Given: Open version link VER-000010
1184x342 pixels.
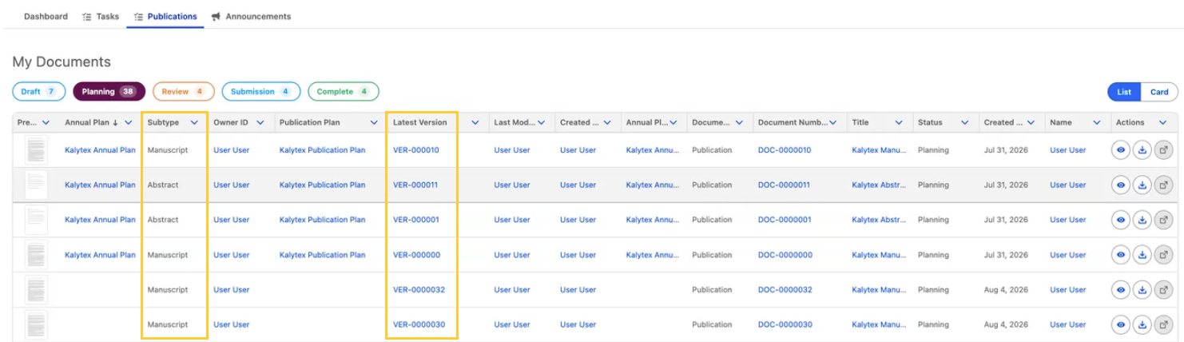Looking at the screenshot, I should [x=415, y=150].
